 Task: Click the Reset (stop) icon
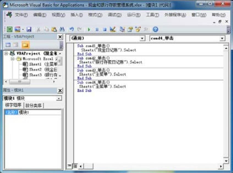105,30
